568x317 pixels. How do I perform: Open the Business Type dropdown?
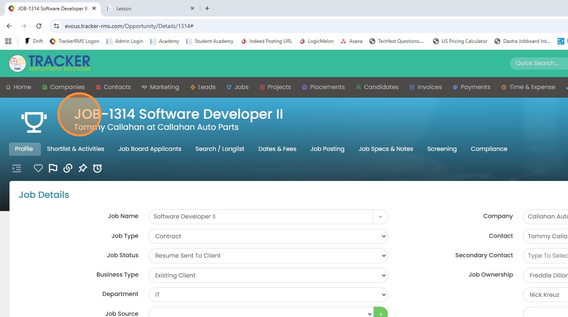click(x=268, y=275)
